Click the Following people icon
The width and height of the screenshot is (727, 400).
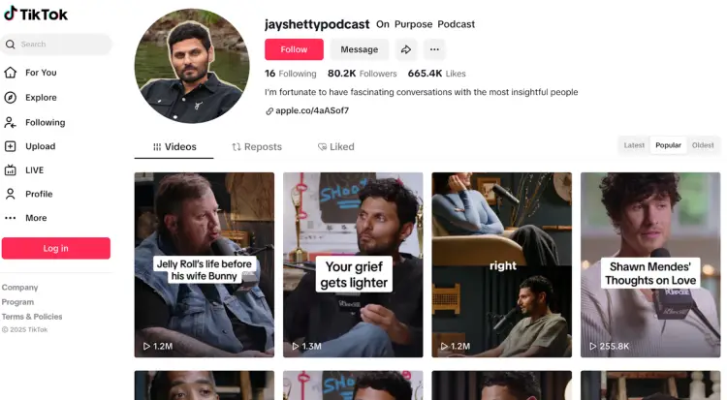pos(11,122)
